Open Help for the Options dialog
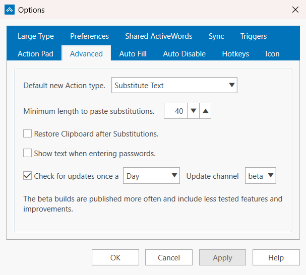306x275 pixels. tap(276, 257)
